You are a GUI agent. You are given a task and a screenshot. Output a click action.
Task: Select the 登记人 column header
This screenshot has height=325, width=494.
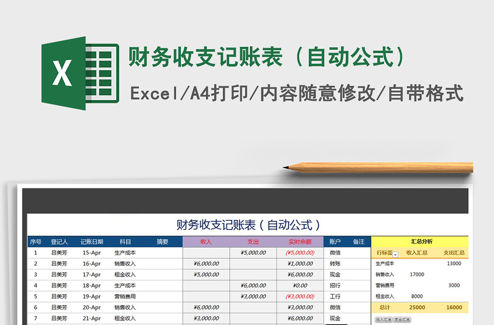coord(59,242)
